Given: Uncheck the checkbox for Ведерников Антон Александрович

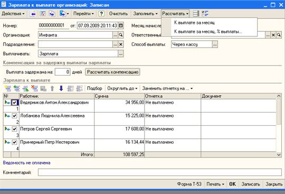Looking at the screenshot, I should coord(14,103).
